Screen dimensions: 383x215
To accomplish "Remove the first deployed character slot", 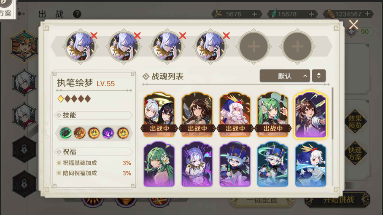I will click(x=94, y=36).
